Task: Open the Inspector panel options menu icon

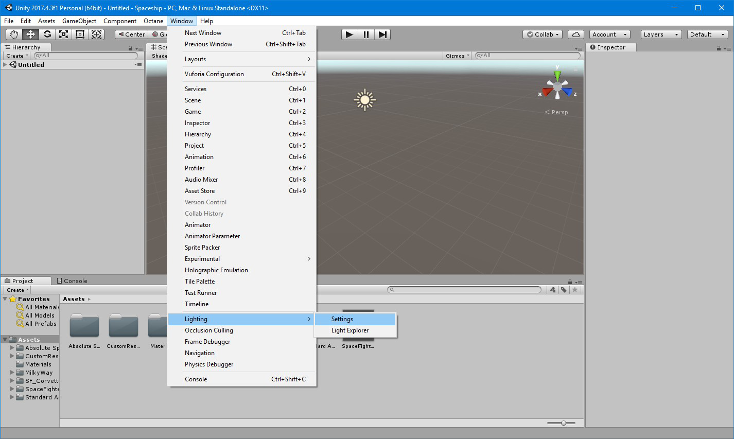Action: 726,48
